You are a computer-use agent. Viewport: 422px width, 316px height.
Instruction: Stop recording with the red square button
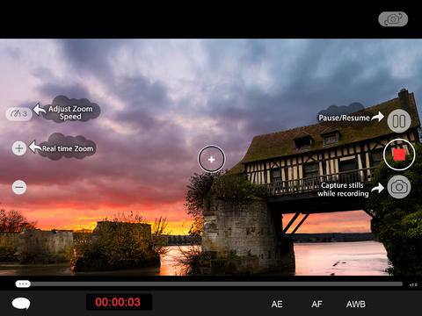point(399,154)
